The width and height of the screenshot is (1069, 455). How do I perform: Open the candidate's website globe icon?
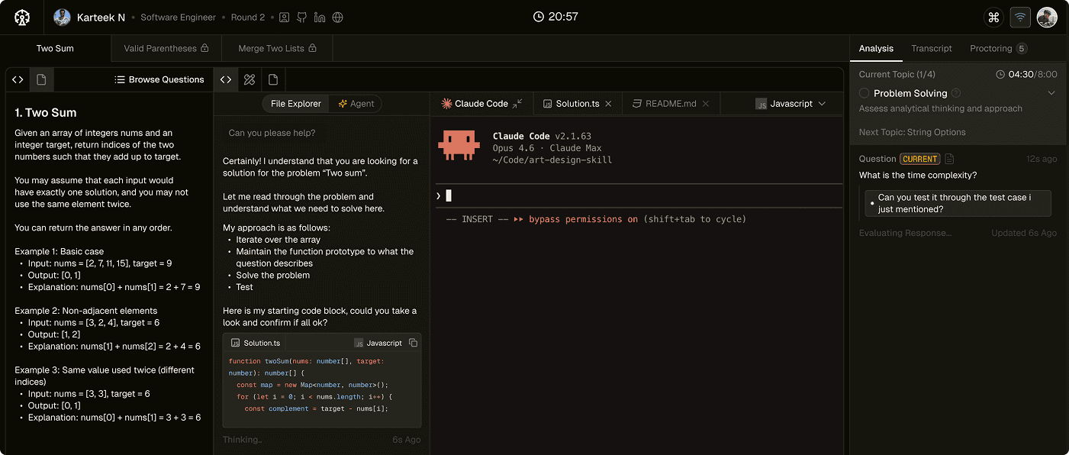click(338, 18)
